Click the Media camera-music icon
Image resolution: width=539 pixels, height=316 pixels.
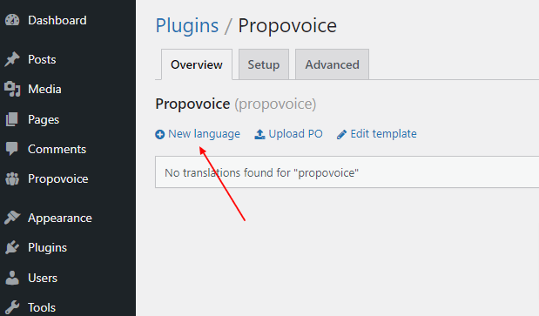12,89
